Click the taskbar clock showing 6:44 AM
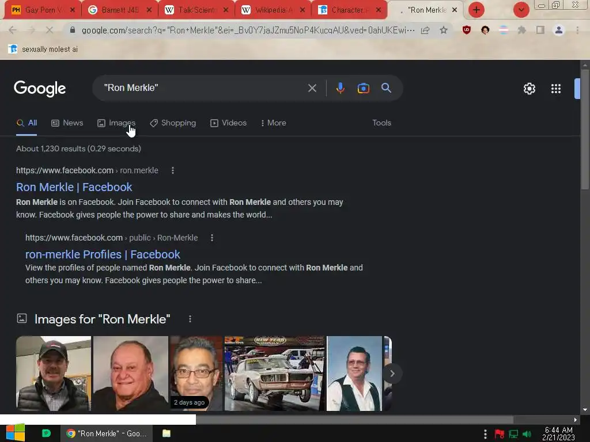Image resolution: width=590 pixels, height=442 pixels. tap(558, 434)
